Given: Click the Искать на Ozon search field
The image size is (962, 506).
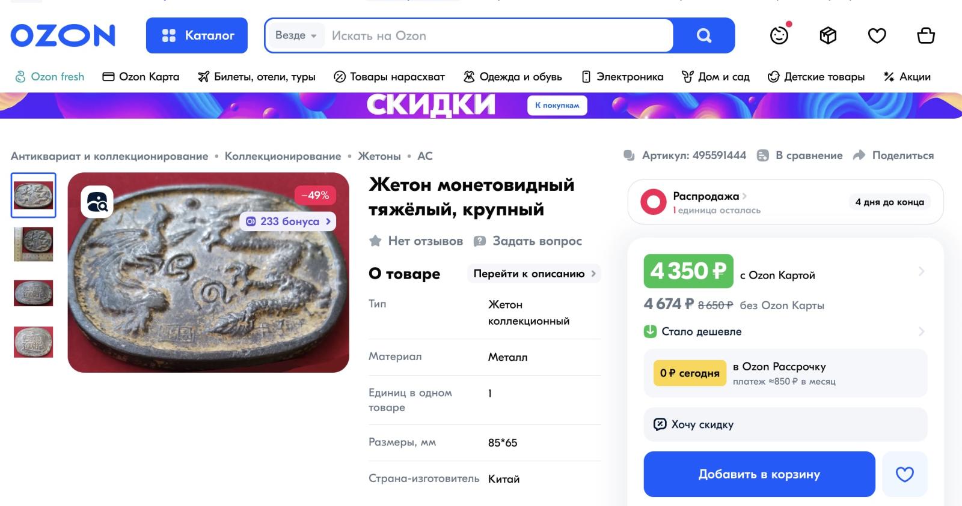Looking at the screenshot, I should pos(499,35).
